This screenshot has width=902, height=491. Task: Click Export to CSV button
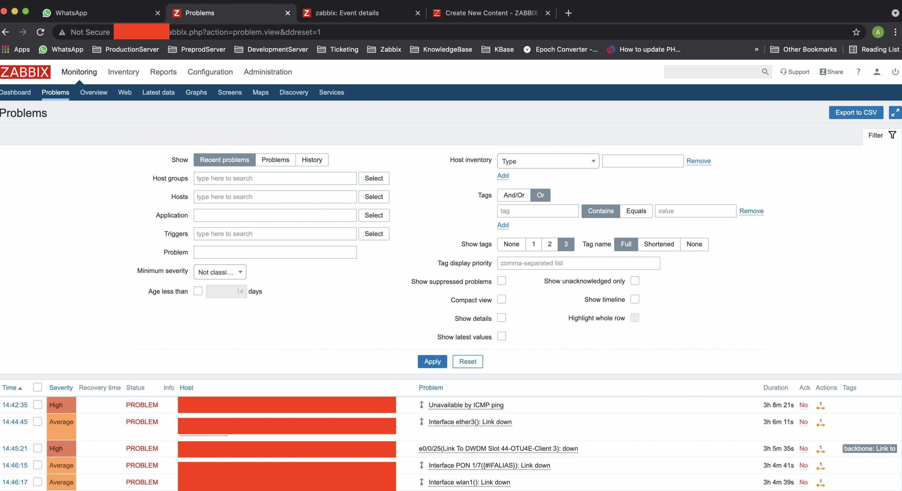coord(856,113)
